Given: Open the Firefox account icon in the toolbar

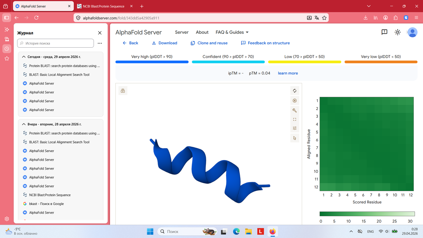Looking at the screenshot, I should pos(386,18).
